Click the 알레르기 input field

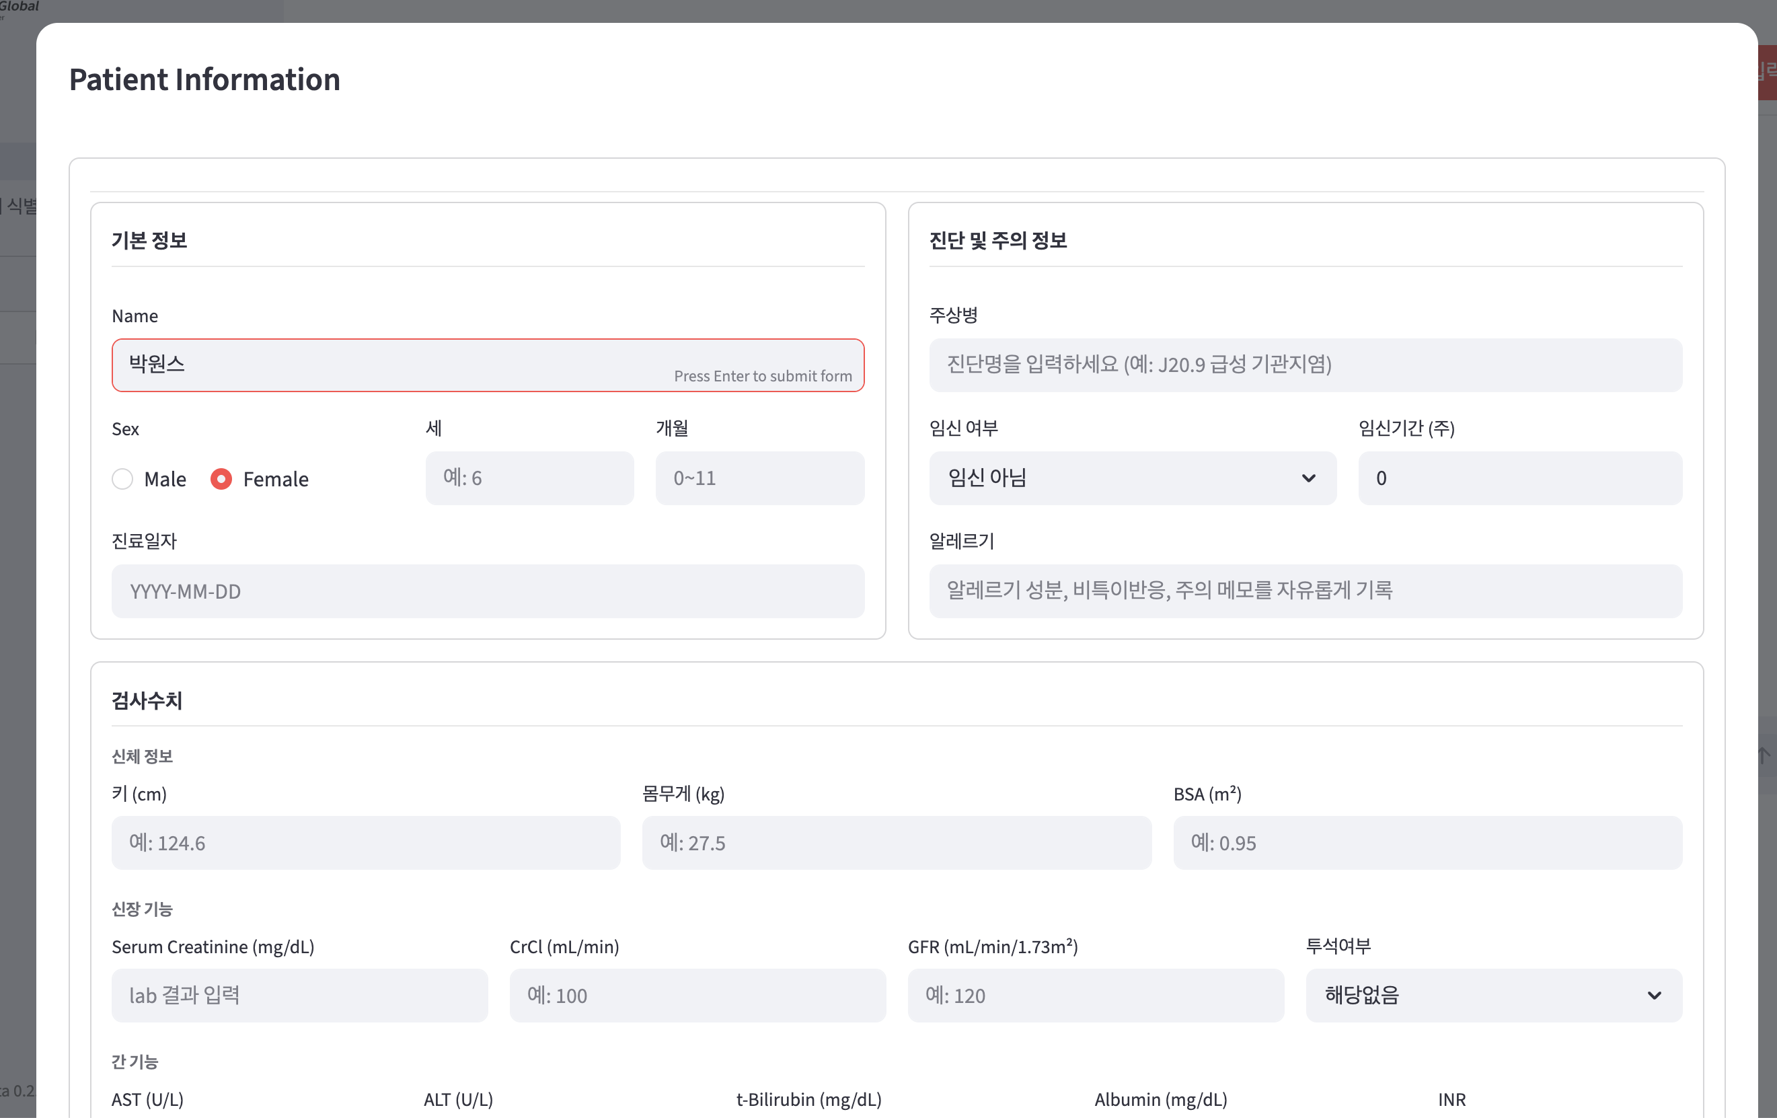(x=1306, y=591)
